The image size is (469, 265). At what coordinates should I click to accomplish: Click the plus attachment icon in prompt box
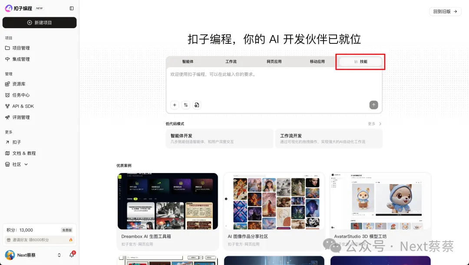pyautogui.click(x=174, y=105)
